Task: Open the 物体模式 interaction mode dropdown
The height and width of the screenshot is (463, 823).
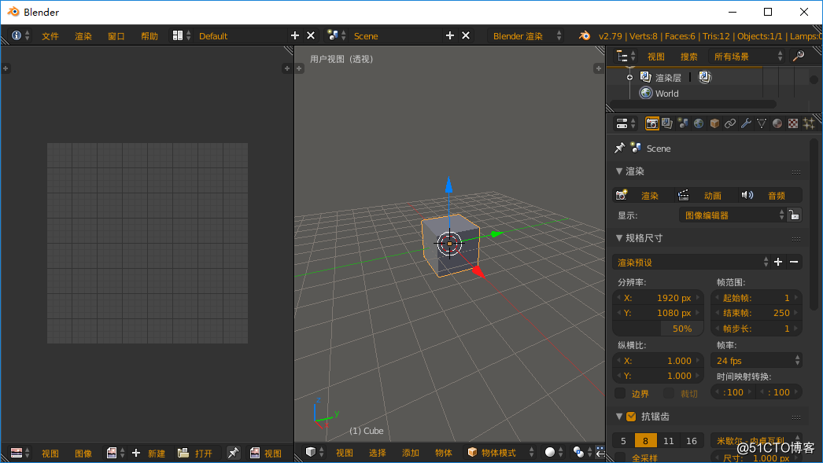Action: 500,452
